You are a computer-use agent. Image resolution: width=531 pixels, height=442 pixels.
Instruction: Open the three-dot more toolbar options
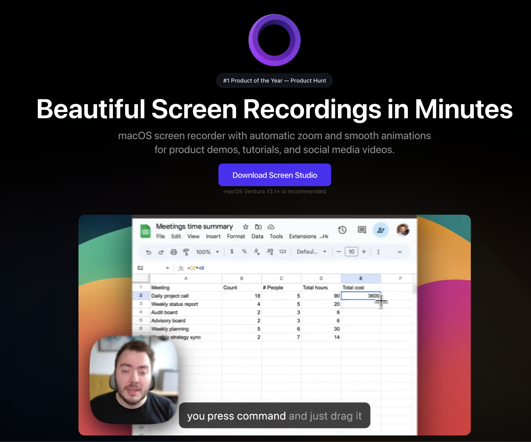[x=378, y=252]
